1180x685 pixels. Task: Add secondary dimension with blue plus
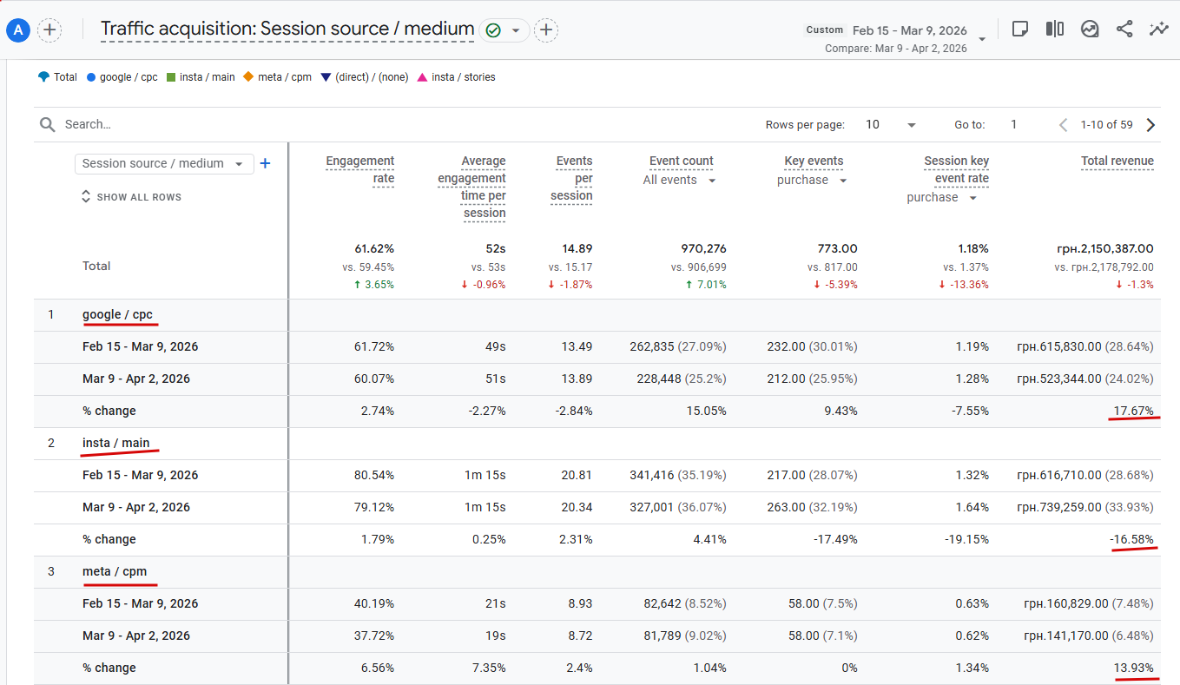point(266,163)
